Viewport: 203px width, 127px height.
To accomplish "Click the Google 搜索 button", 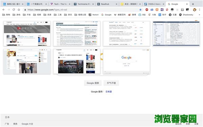I will click(93, 83).
